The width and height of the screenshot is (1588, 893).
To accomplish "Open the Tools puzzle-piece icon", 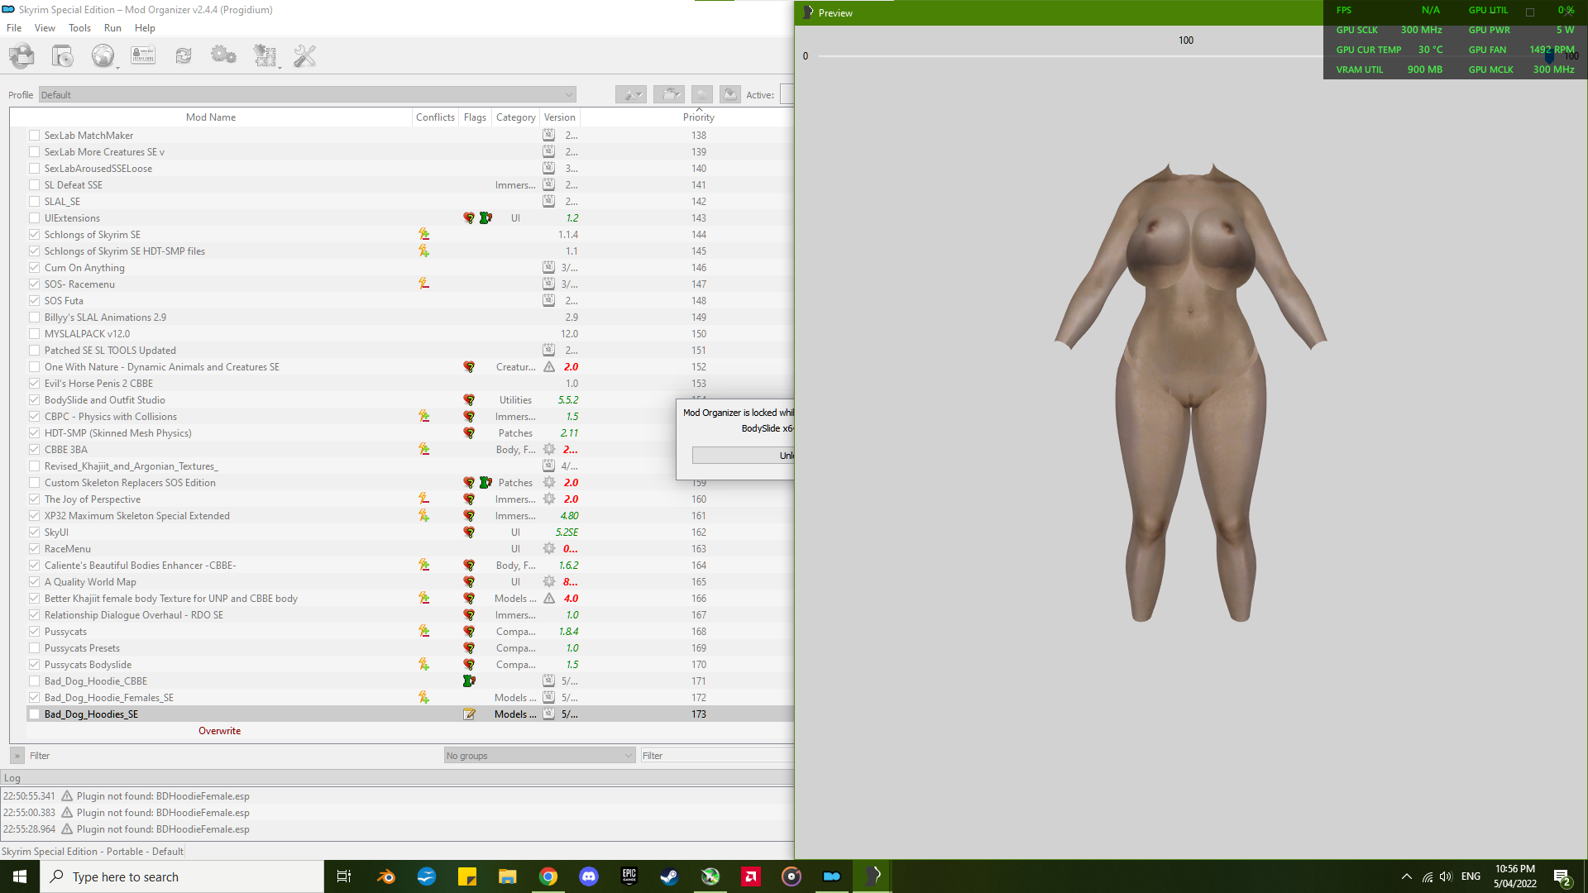I will point(265,55).
